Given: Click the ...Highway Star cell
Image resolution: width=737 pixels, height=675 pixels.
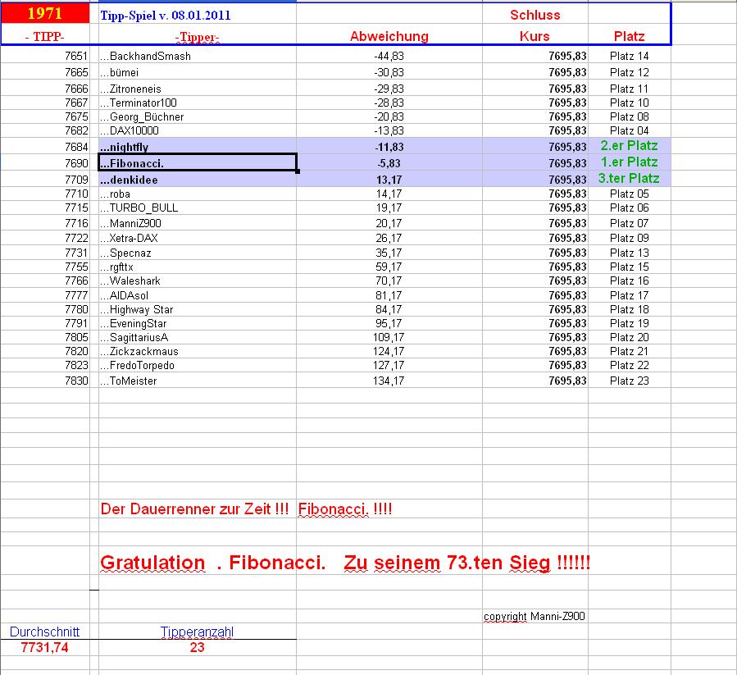Looking at the screenshot, I should [197, 309].
